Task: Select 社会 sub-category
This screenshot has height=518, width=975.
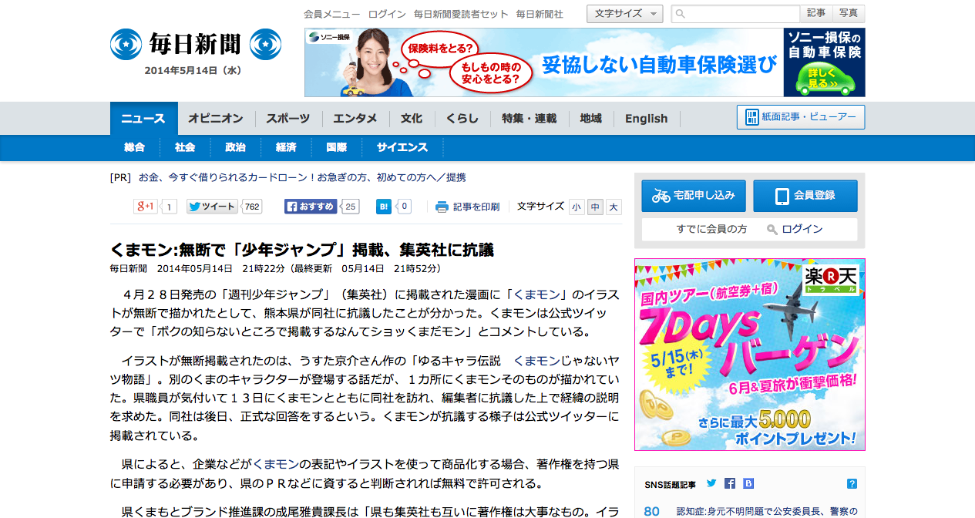Action: click(185, 147)
